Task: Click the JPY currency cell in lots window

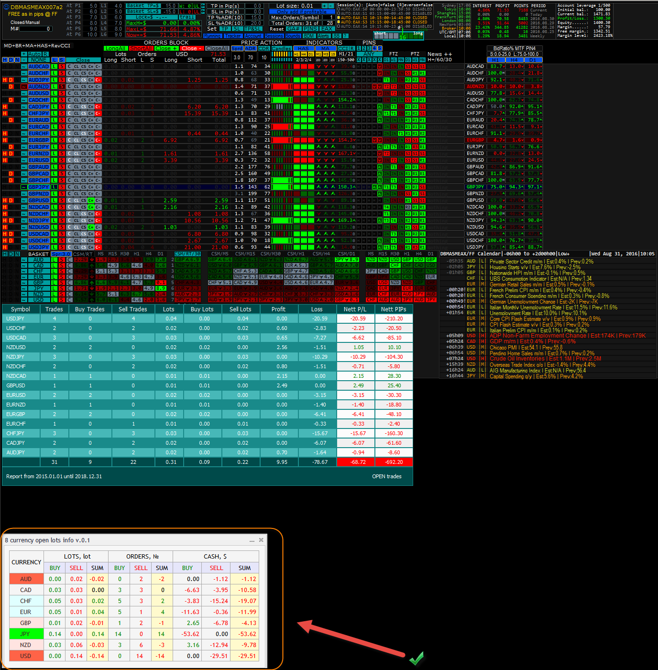Action: (x=25, y=634)
